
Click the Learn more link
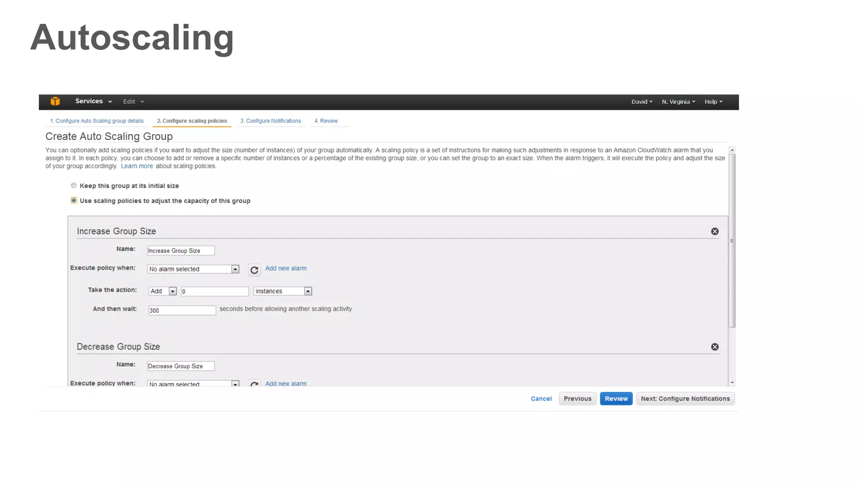click(x=137, y=166)
